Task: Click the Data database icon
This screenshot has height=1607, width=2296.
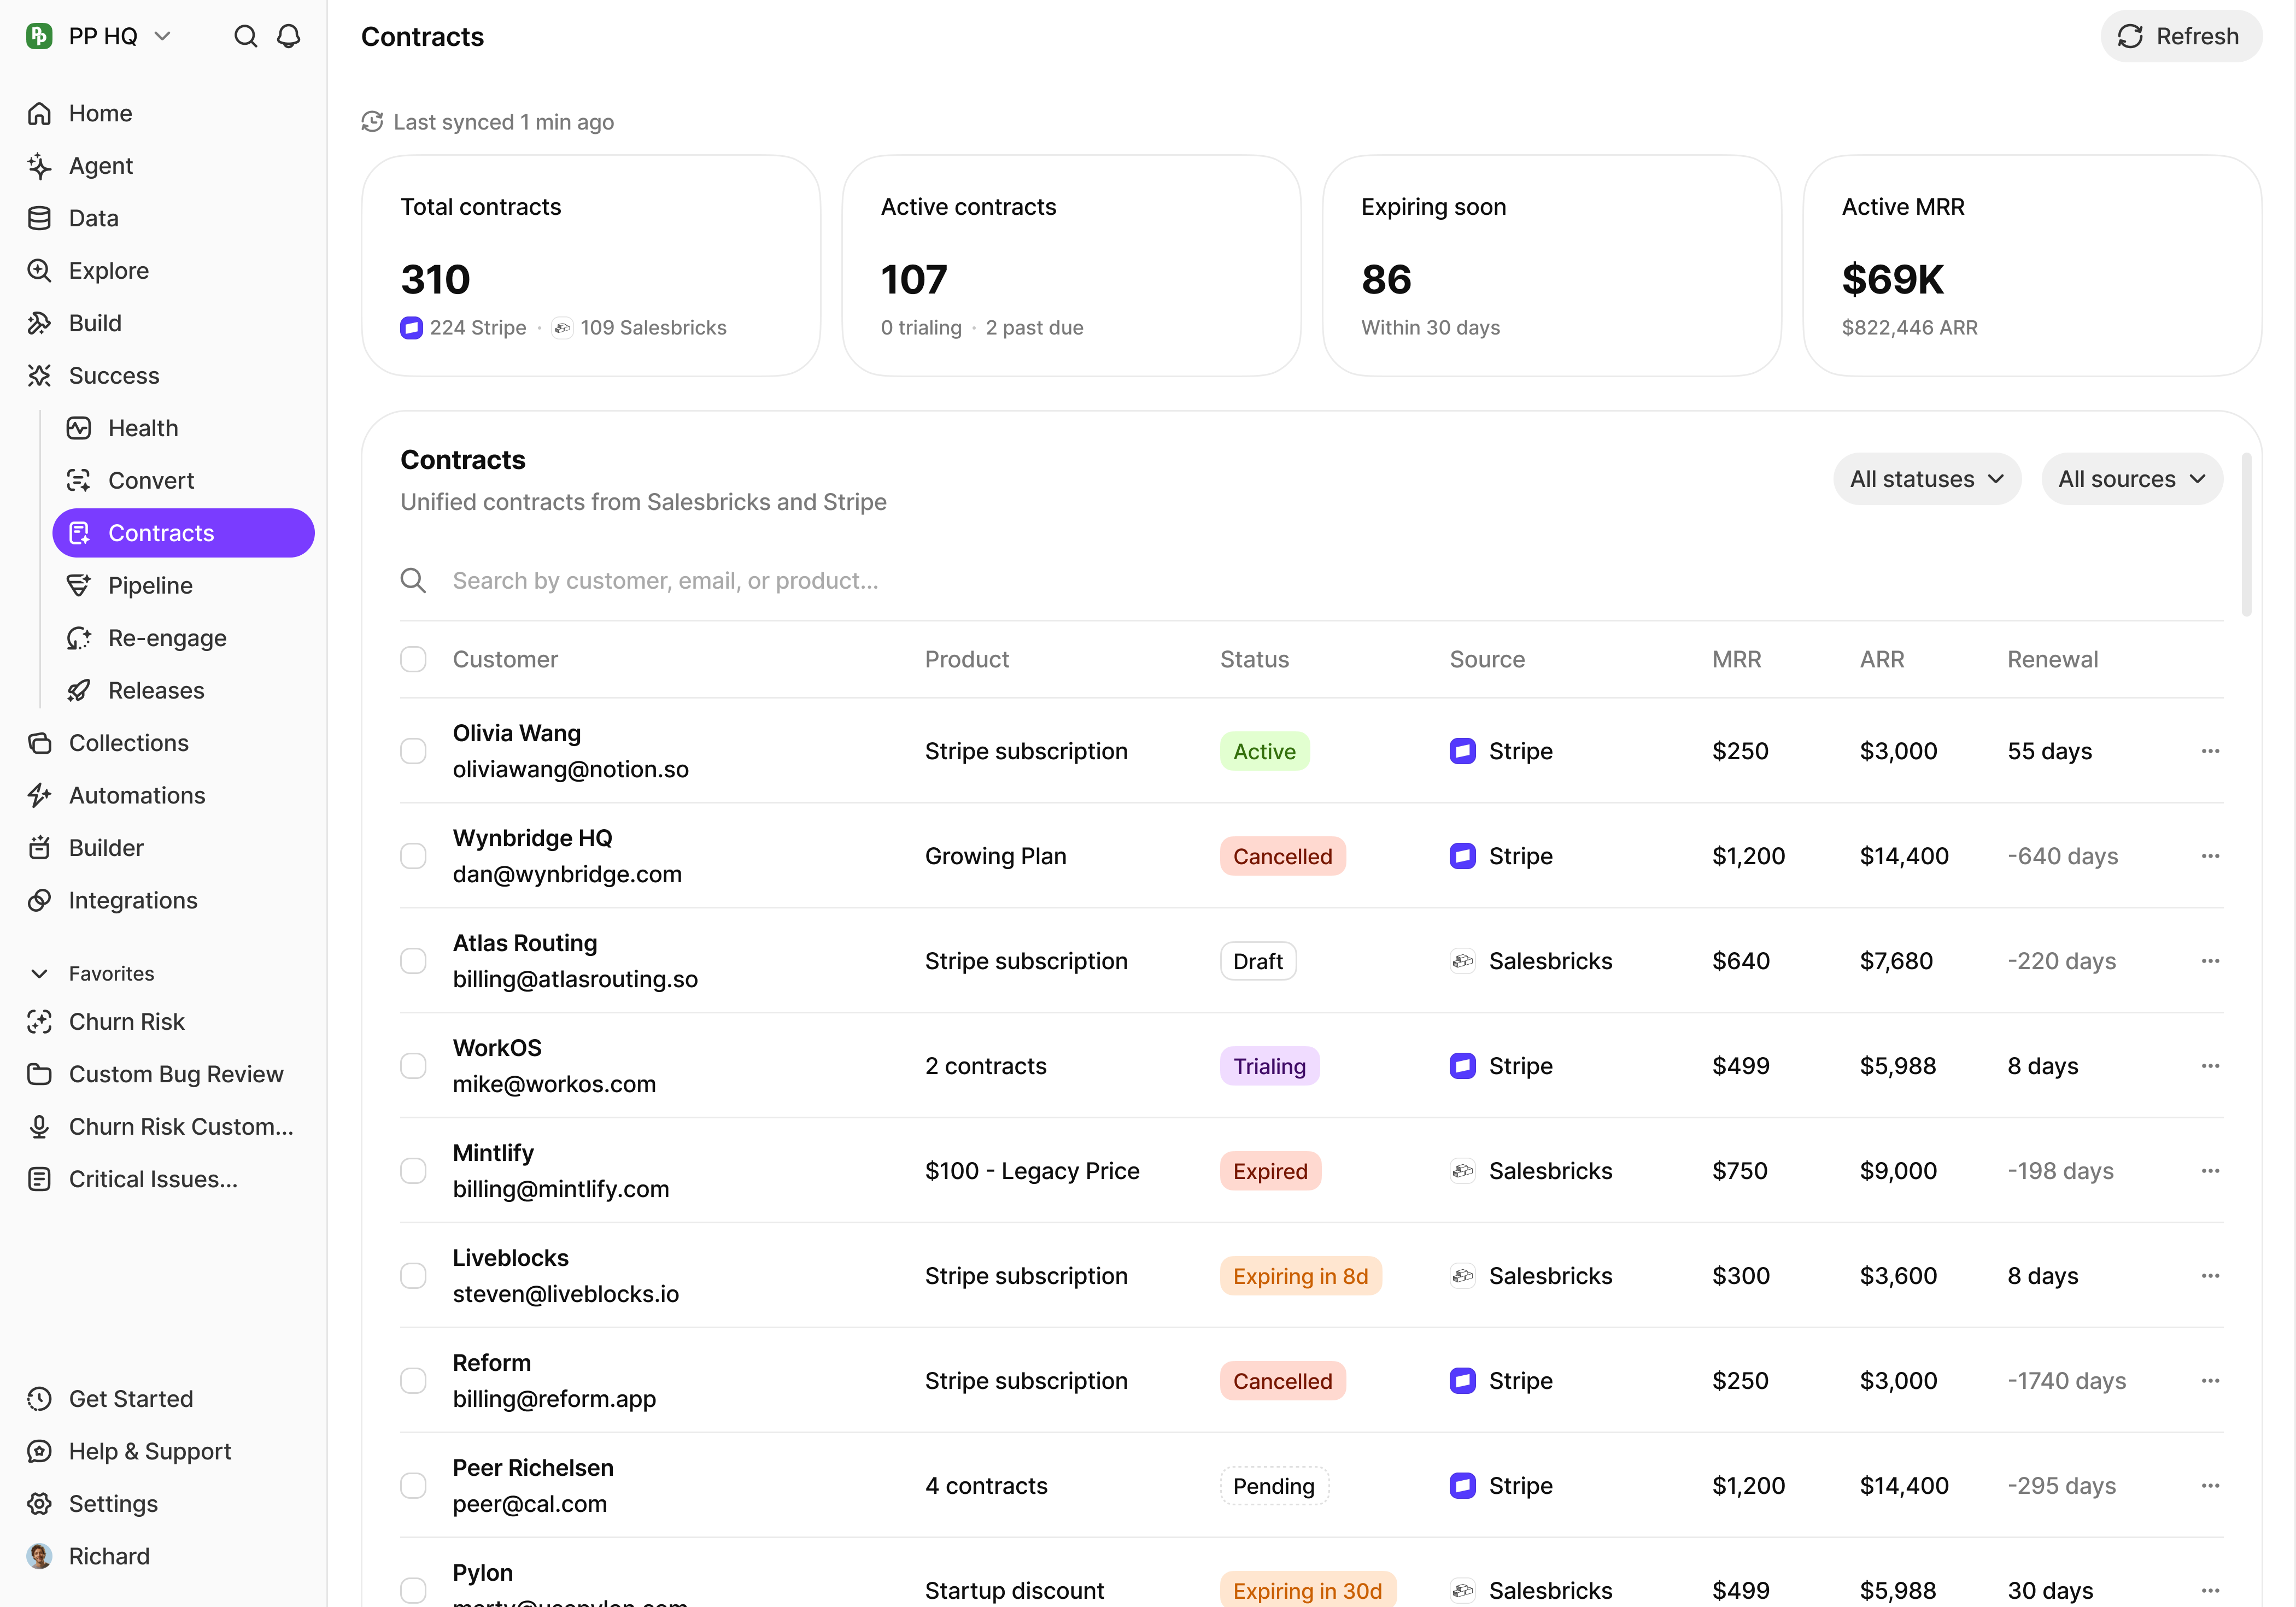Action: pos(39,219)
